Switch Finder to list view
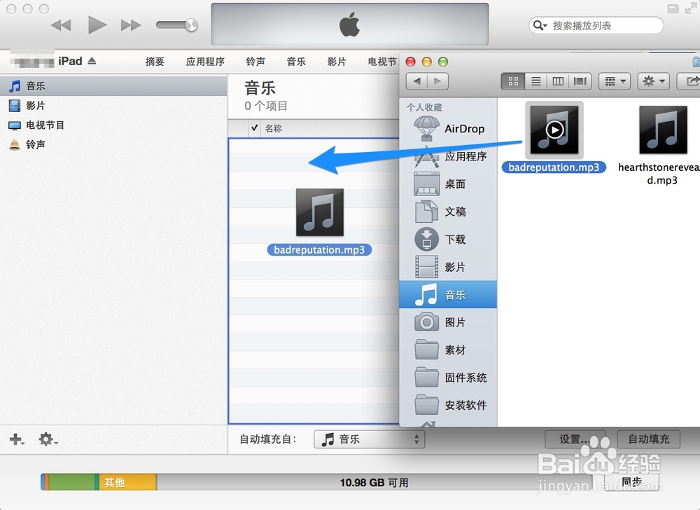 point(535,81)
